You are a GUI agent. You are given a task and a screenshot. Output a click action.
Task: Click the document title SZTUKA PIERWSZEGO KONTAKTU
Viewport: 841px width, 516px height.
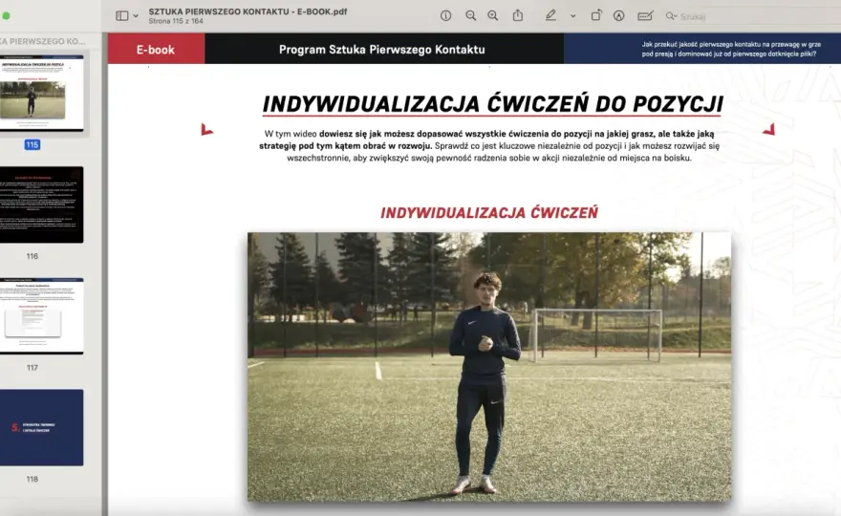248,11
